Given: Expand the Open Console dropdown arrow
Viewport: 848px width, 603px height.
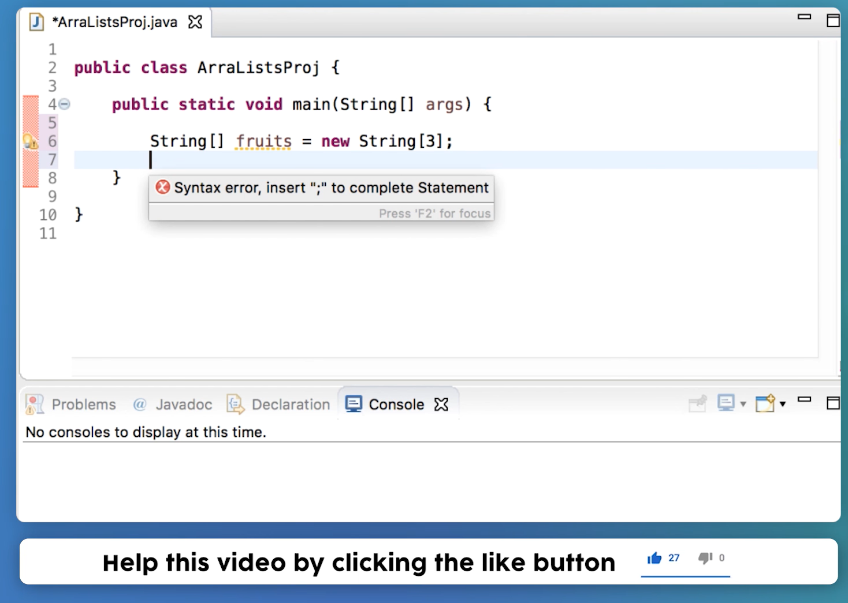Looking at the screenshot, I should point(783,404).
